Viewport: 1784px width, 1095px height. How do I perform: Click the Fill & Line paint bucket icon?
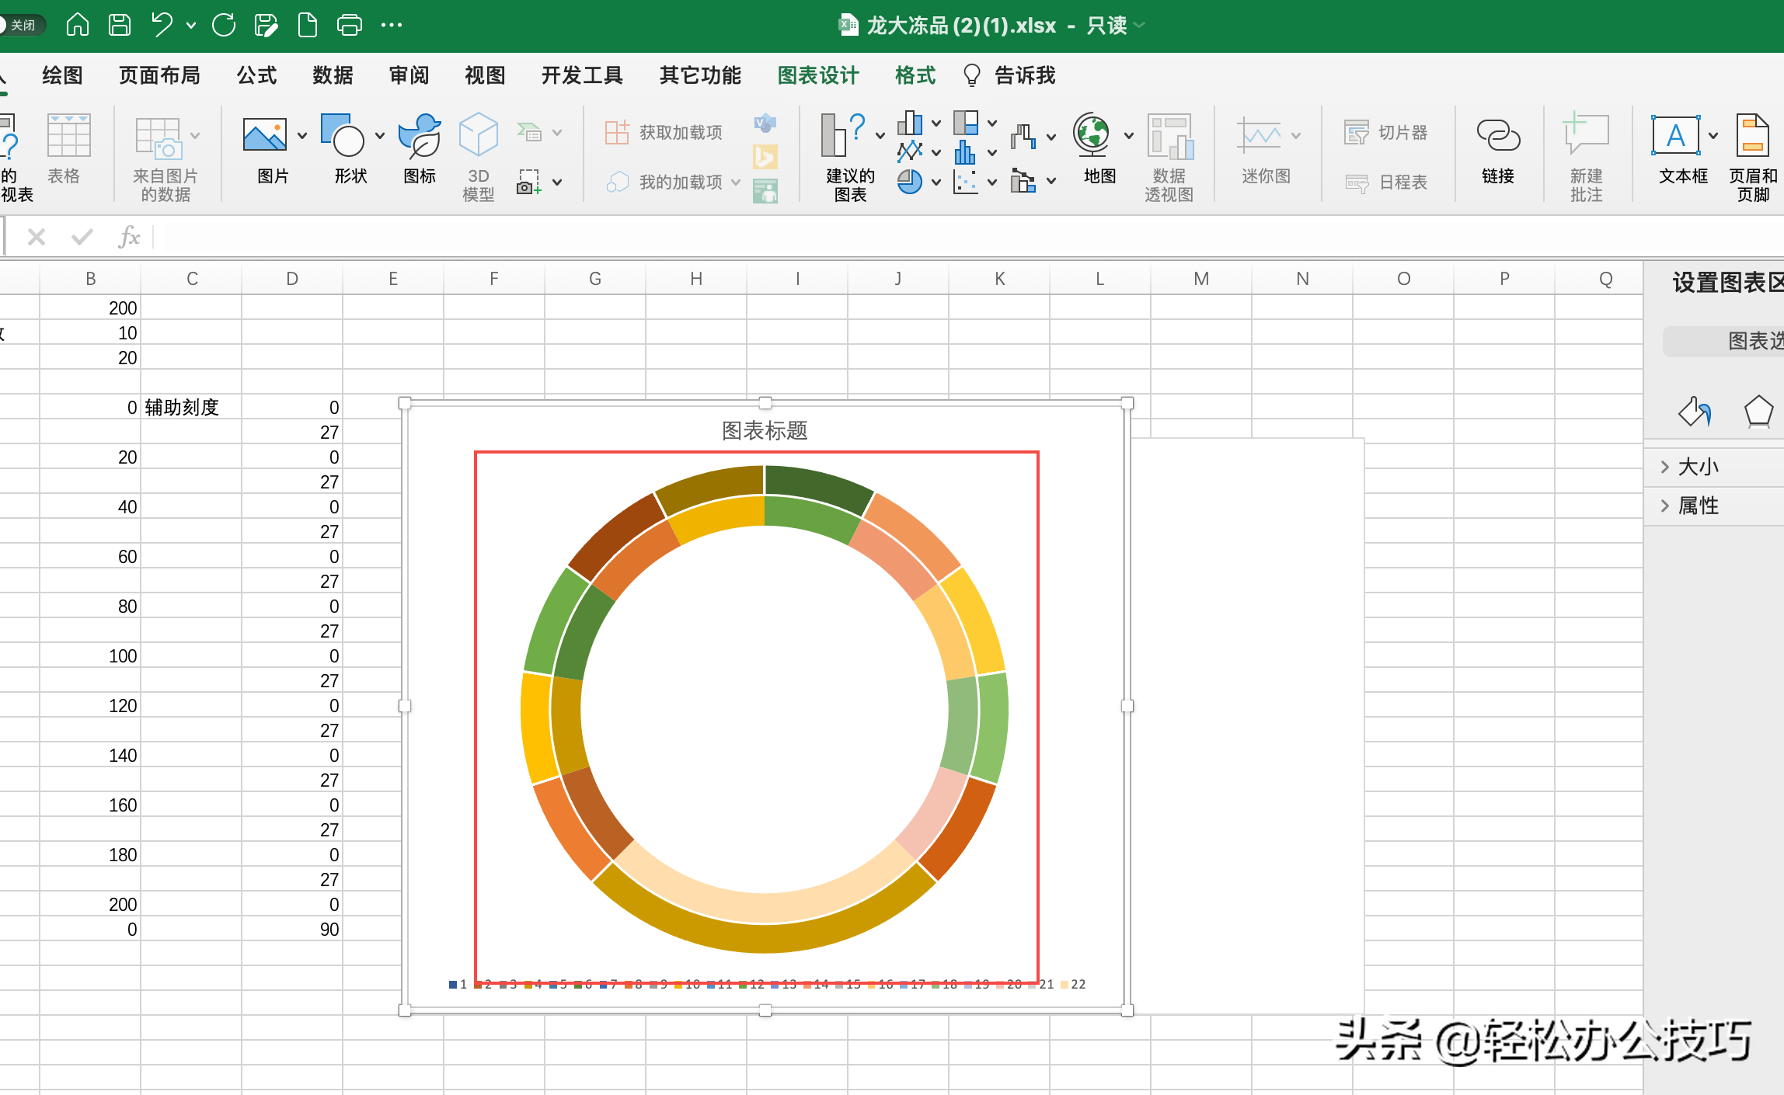tap(1694, 412)
